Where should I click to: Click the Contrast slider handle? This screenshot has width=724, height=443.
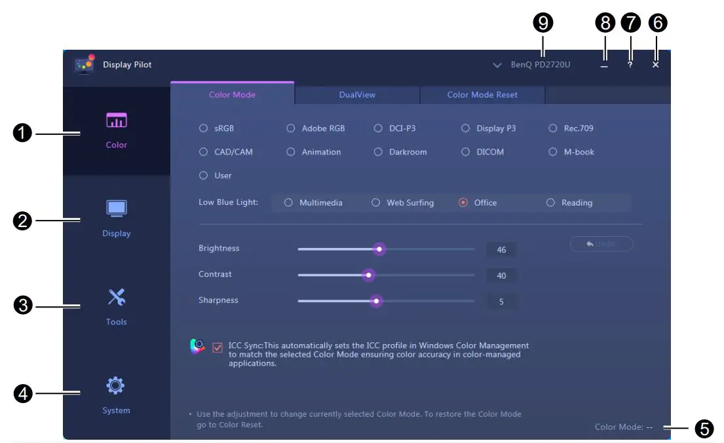tap(368, 275)
